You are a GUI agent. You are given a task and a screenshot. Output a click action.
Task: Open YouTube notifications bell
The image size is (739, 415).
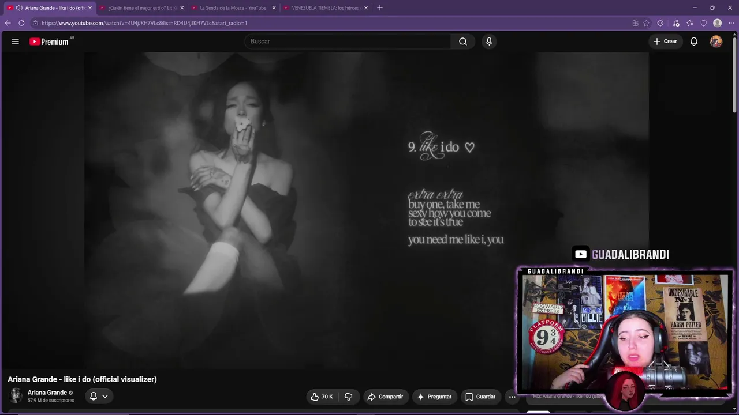tap(694, 41)
